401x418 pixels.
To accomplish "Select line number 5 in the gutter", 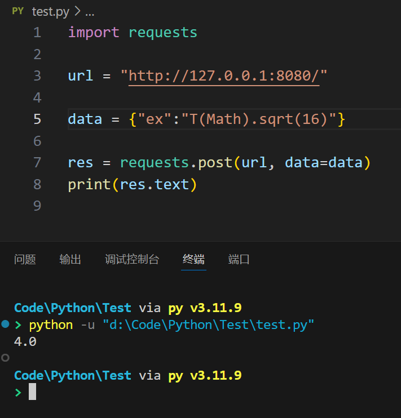I will point(37,119).
